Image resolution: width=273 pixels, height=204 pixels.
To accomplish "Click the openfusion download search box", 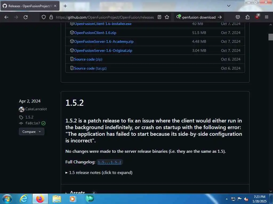I will tap(199, 17).
